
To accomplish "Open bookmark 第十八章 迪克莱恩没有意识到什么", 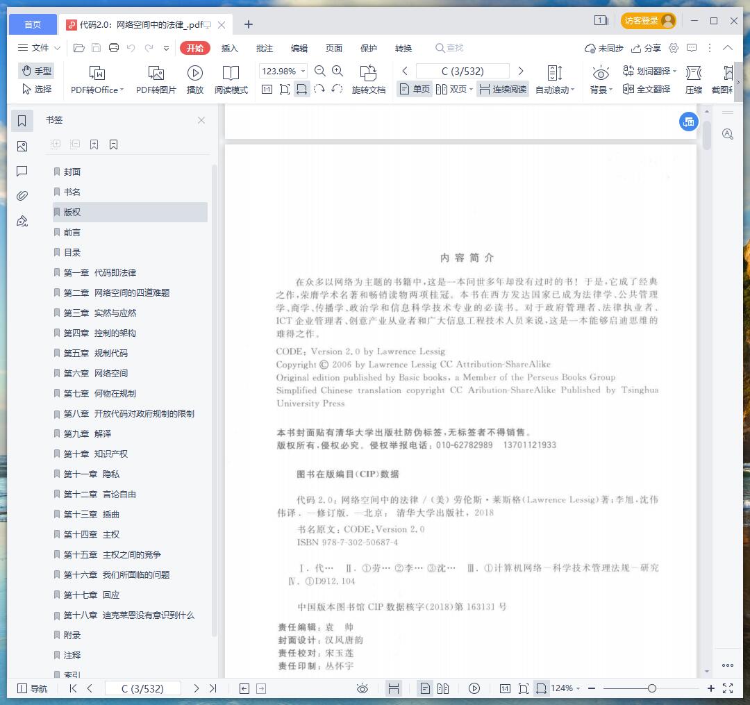I will 130,615.
